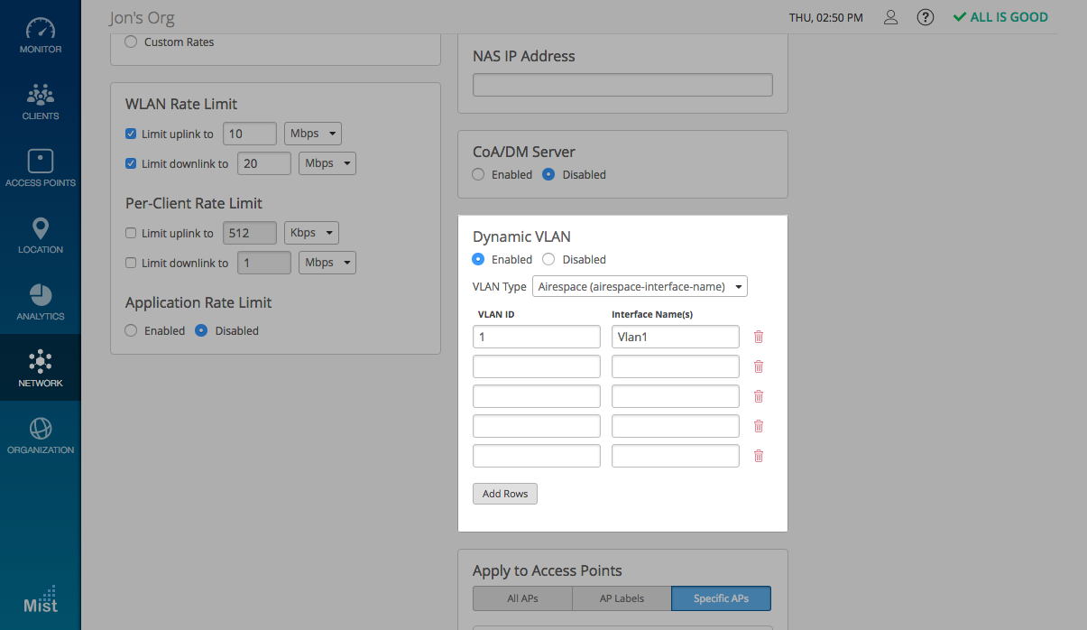
Task: Set Dynamic VLAN to Disabled
Action: click(x=548, y=259)
